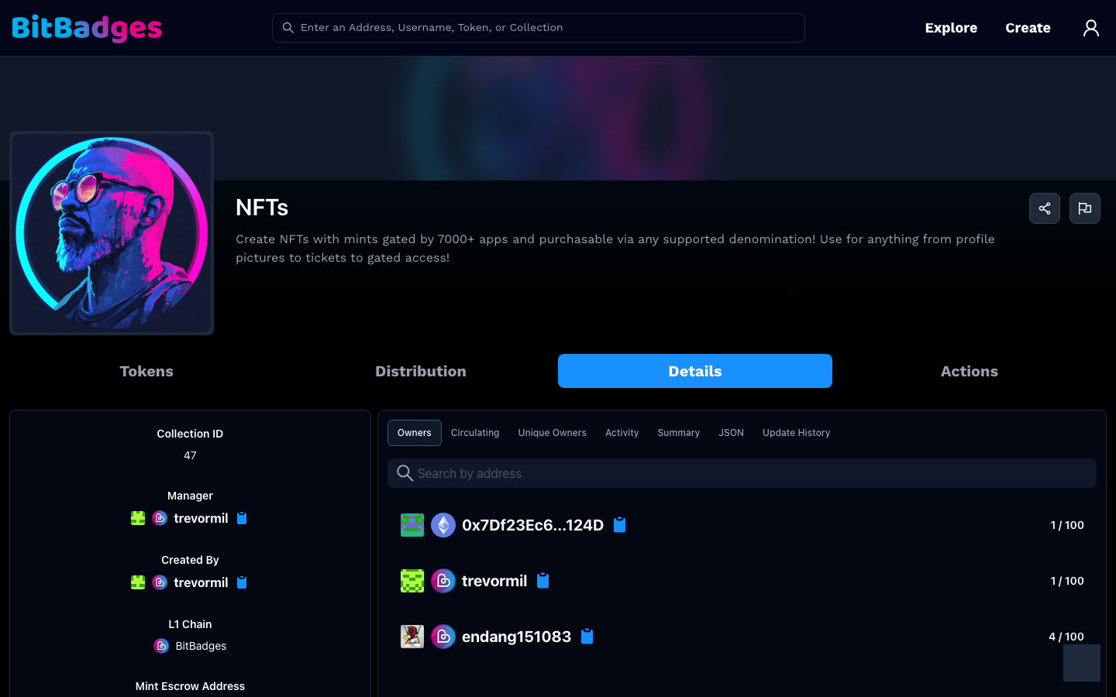
Task: Open the Create link in the header
Action: [x=1028, y=28]
